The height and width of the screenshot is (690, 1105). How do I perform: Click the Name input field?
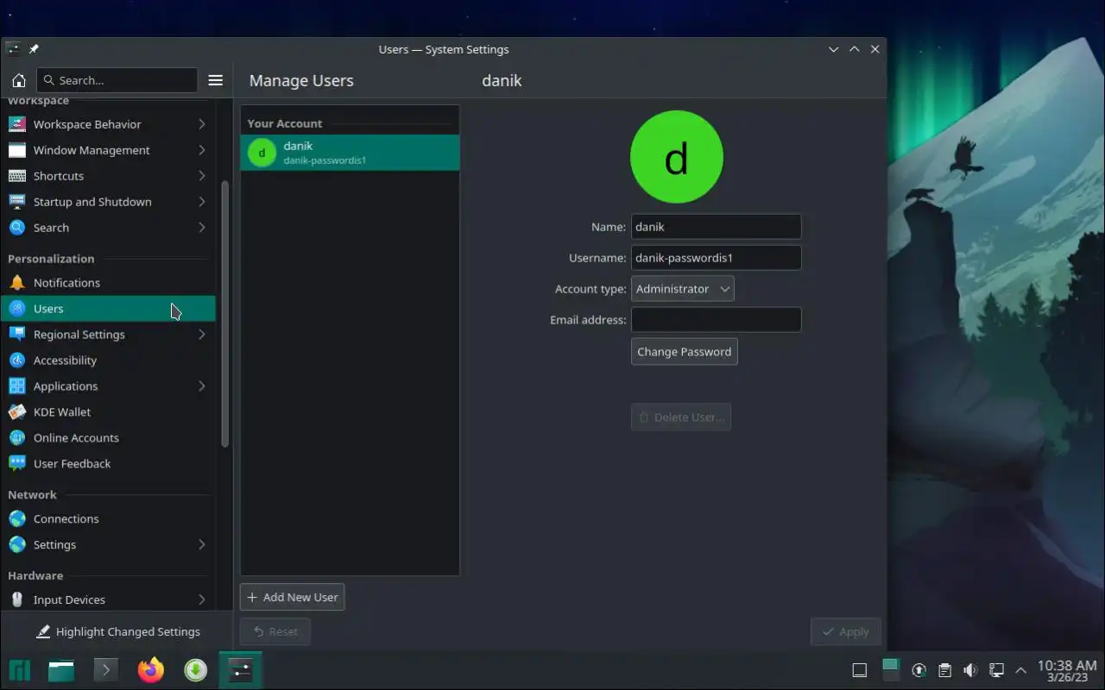(x=717, y=227)
